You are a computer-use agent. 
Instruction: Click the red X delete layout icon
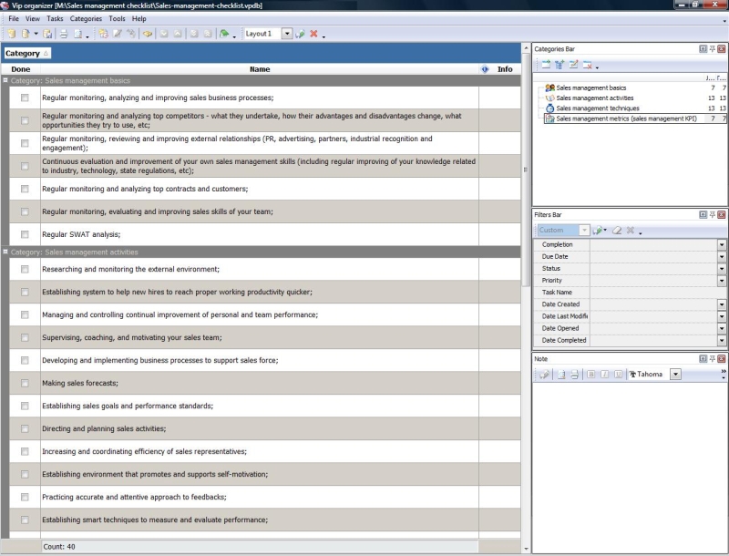click(313, 34)
